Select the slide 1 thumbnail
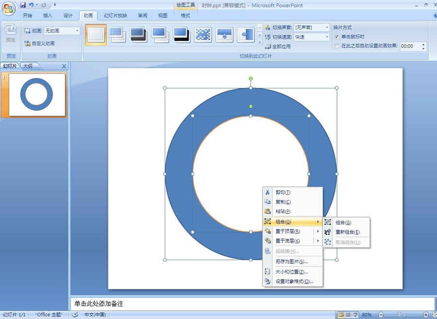This screenshot has width=437, height=319. [x=37, y=95]
